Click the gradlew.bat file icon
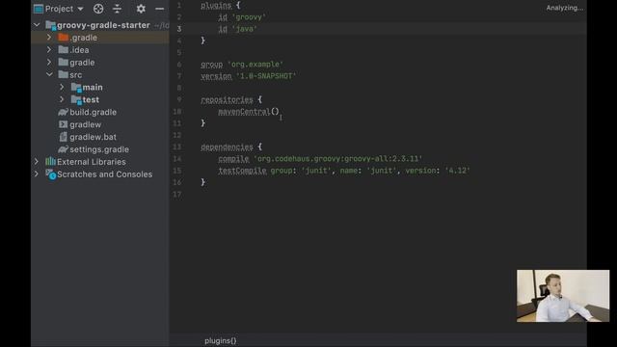This screenshot has width=617, height=347. (x=63, y=137)
